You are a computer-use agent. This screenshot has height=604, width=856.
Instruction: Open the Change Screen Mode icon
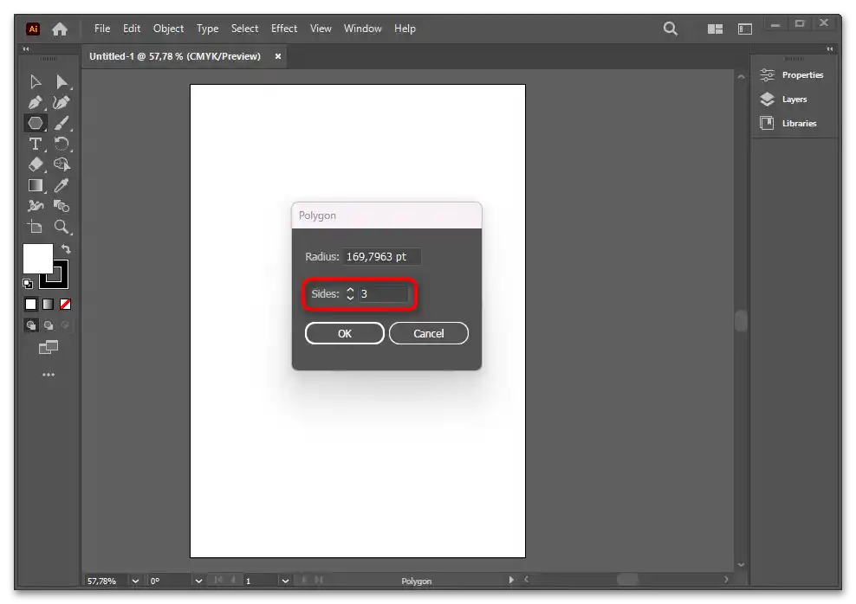[49, 347]
